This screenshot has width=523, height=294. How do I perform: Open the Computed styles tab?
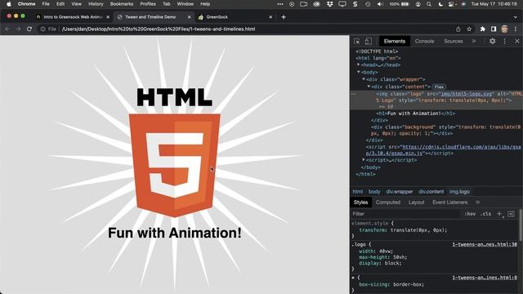388,203
